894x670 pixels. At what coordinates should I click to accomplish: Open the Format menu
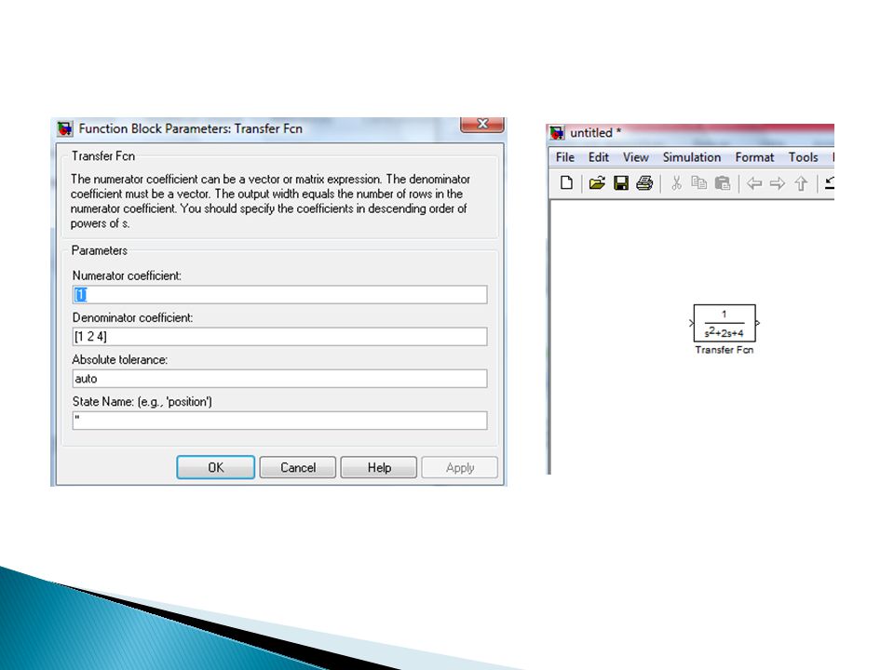pyautogui.click(x=754, y=157)
